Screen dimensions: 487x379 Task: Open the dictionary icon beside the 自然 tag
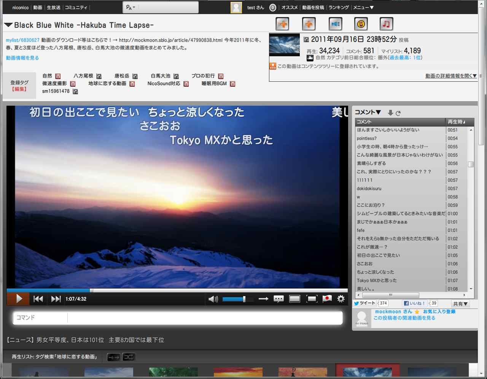click(x=58, y=76)
